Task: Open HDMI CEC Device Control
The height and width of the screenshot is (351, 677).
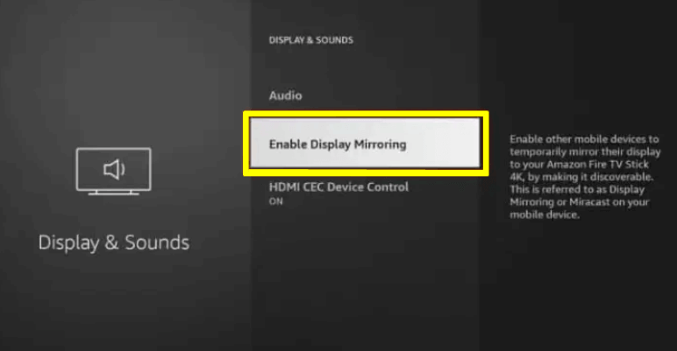Action: tap(338, 187)
